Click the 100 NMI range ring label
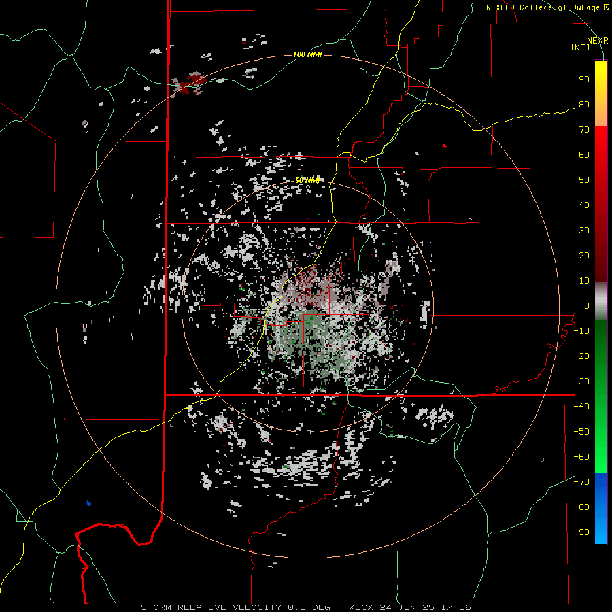 [x=307, y=54]
